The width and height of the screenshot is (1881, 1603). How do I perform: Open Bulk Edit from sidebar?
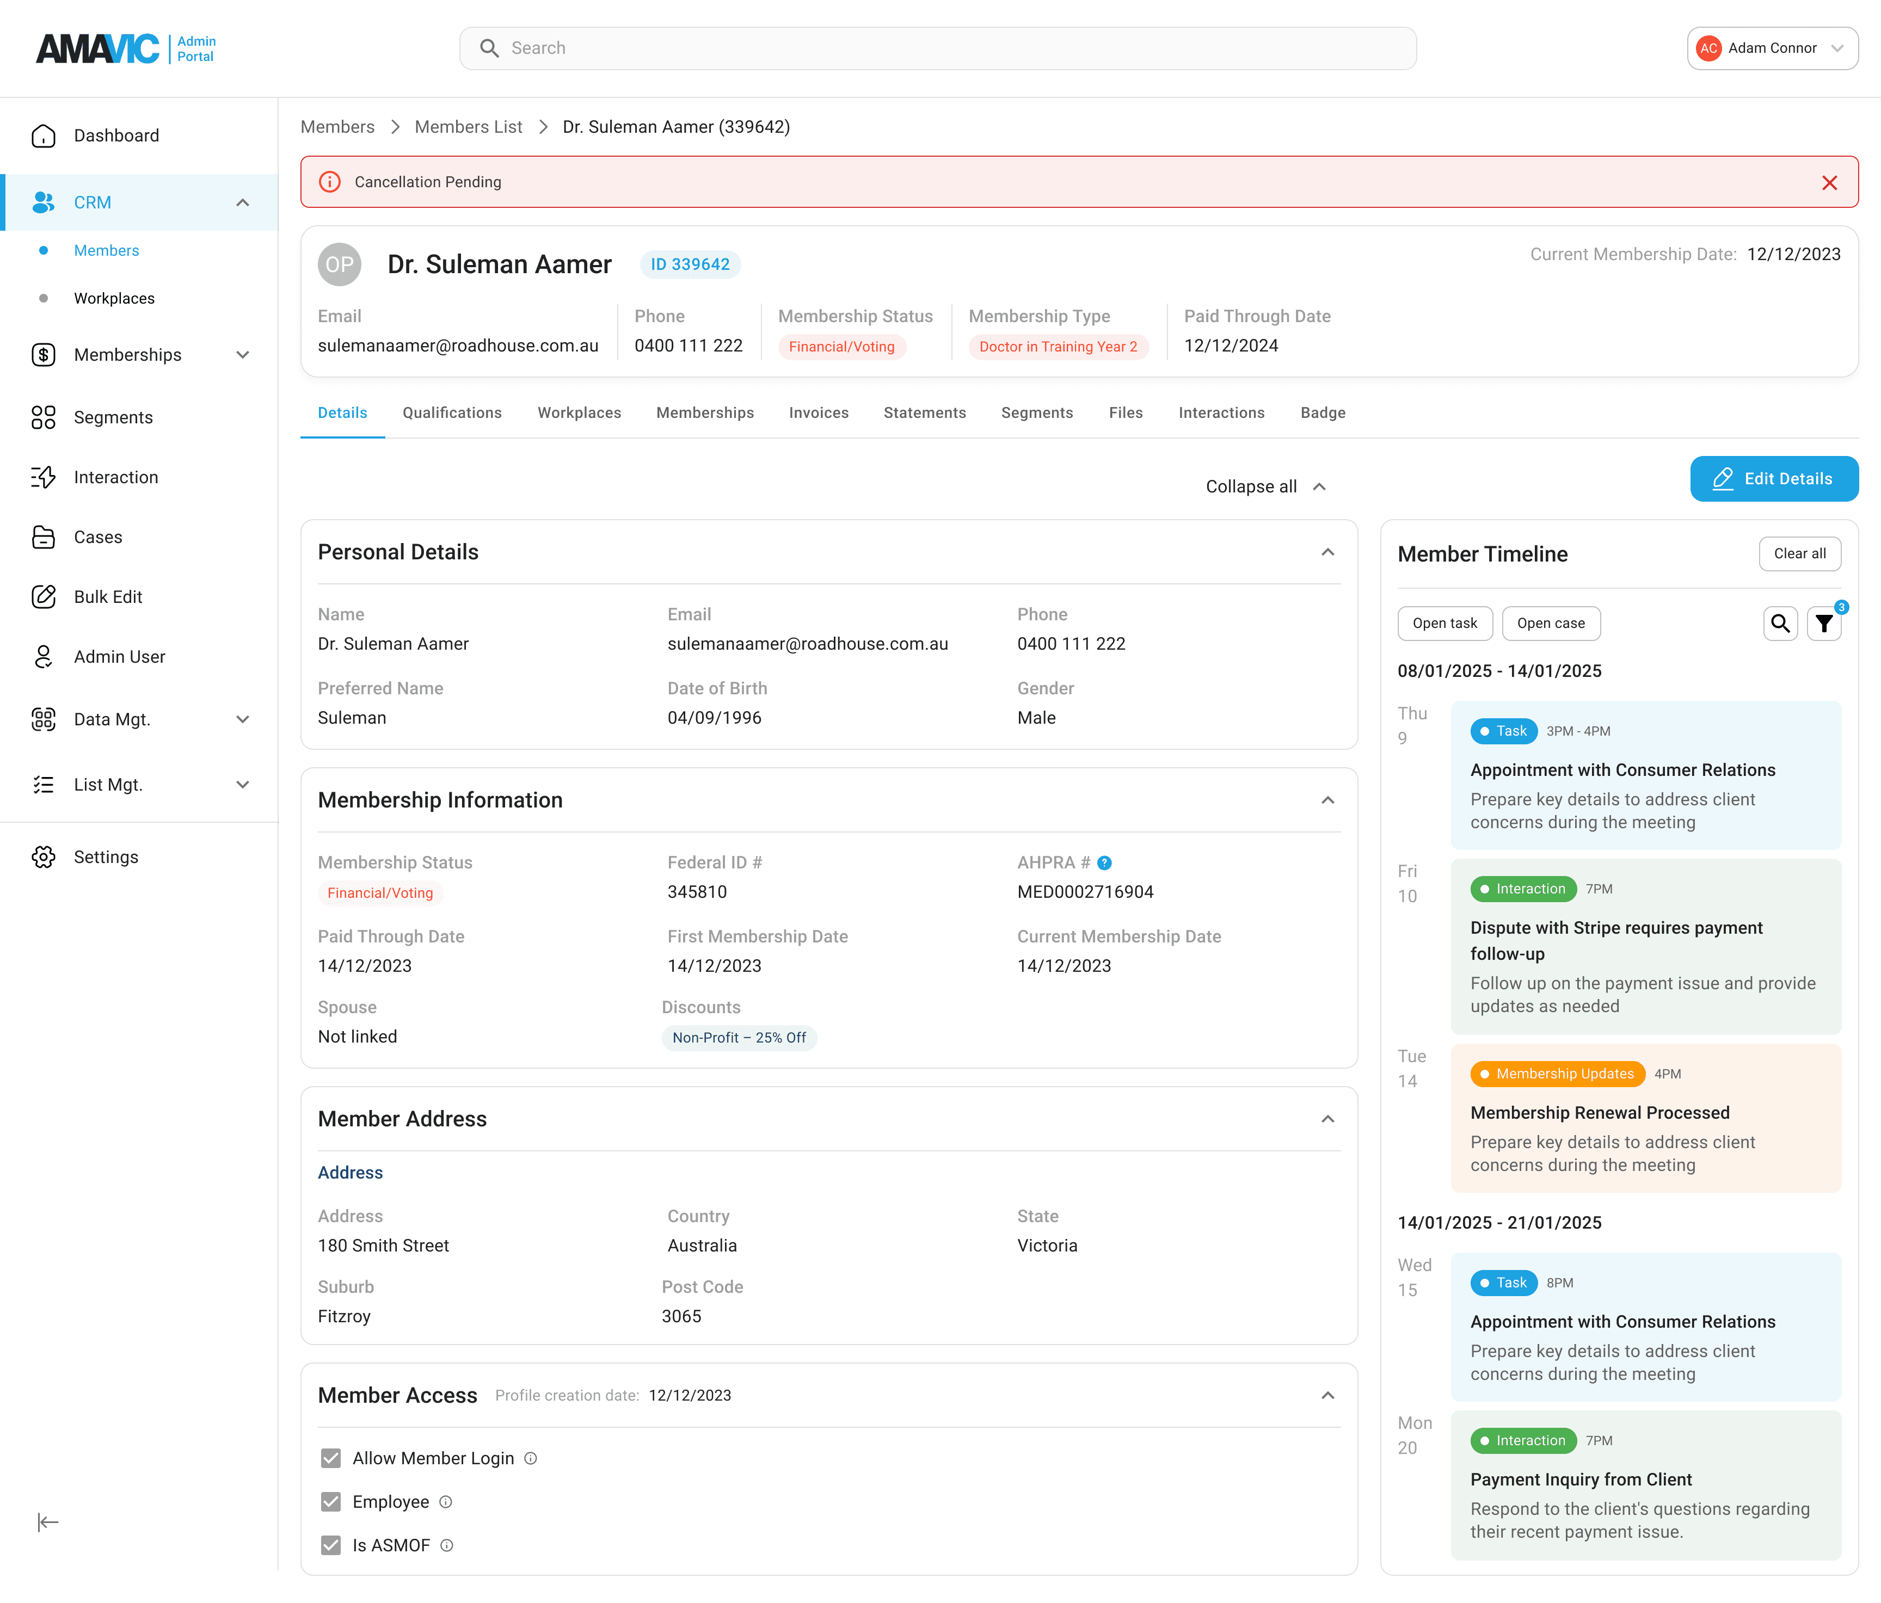pos(107,596)
